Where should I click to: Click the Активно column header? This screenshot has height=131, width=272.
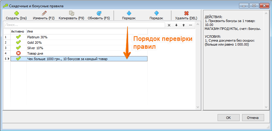coord(18,31)
